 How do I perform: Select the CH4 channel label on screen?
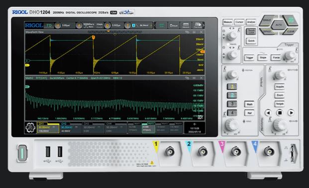click(115, 127)
